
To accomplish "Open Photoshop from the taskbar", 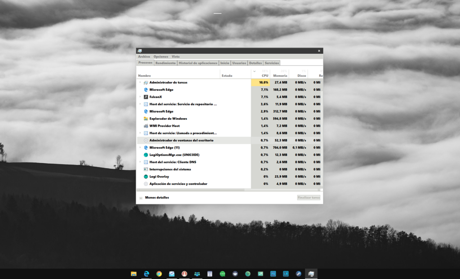I will point(273,274).
